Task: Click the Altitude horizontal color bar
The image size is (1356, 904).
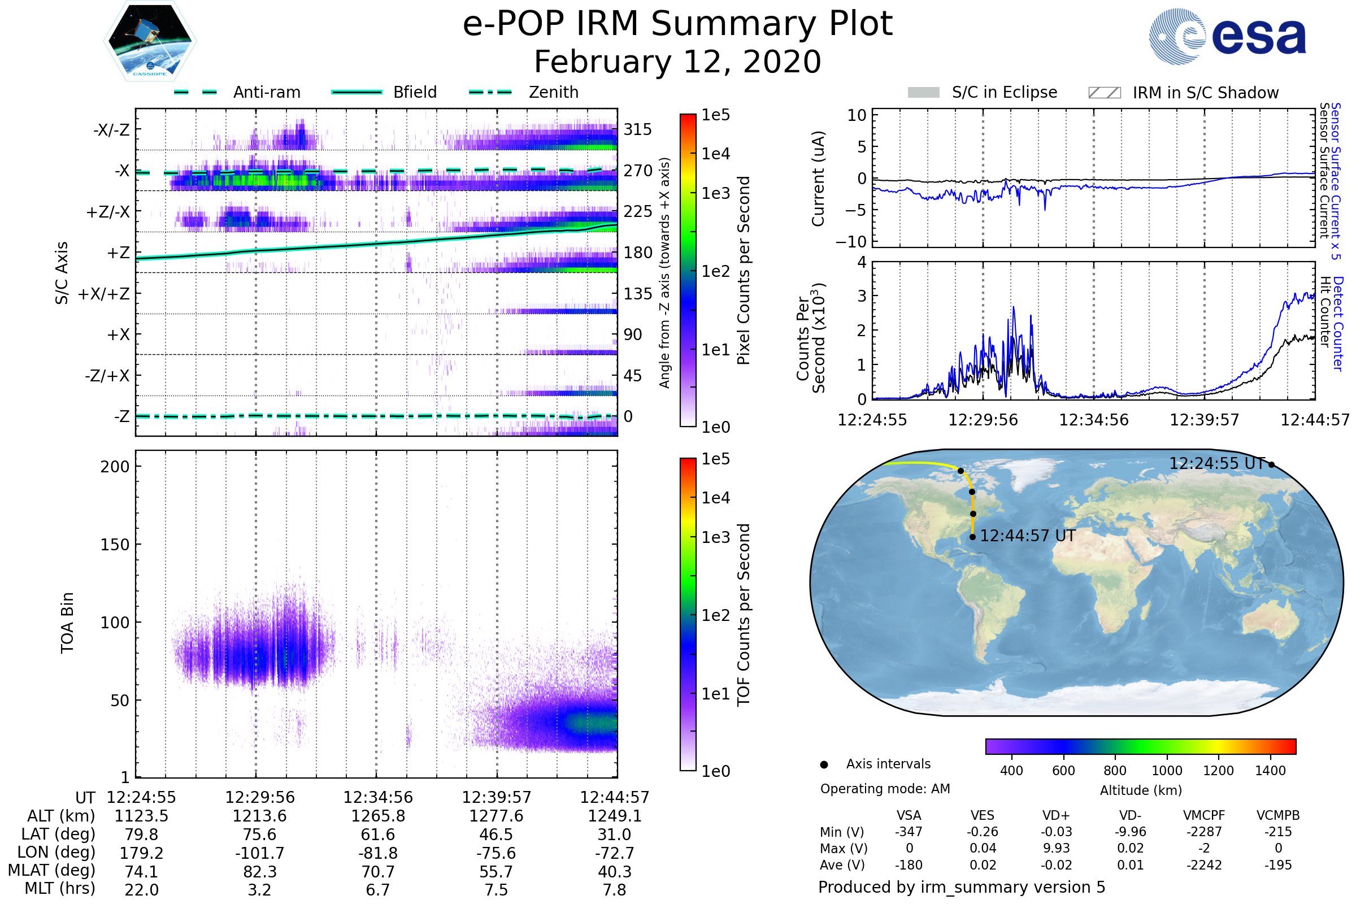Action: (1140, 746)
